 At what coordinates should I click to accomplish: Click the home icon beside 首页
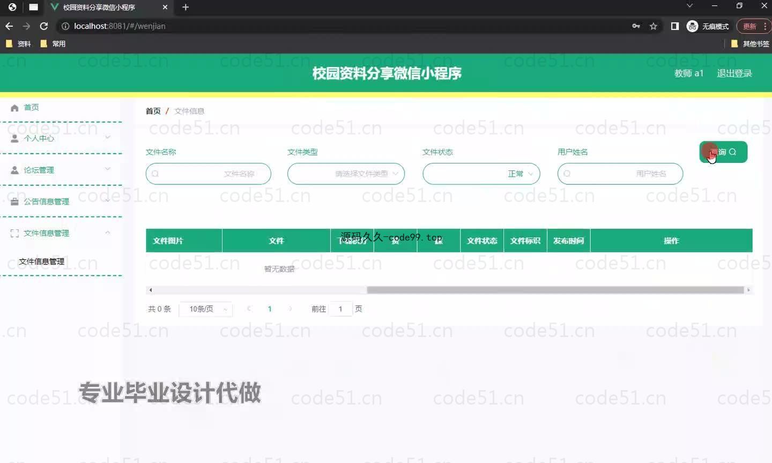coord(14,108)
